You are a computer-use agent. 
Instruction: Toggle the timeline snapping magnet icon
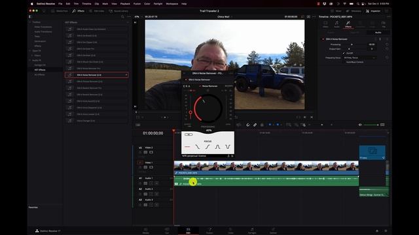(x=248, y=125)
